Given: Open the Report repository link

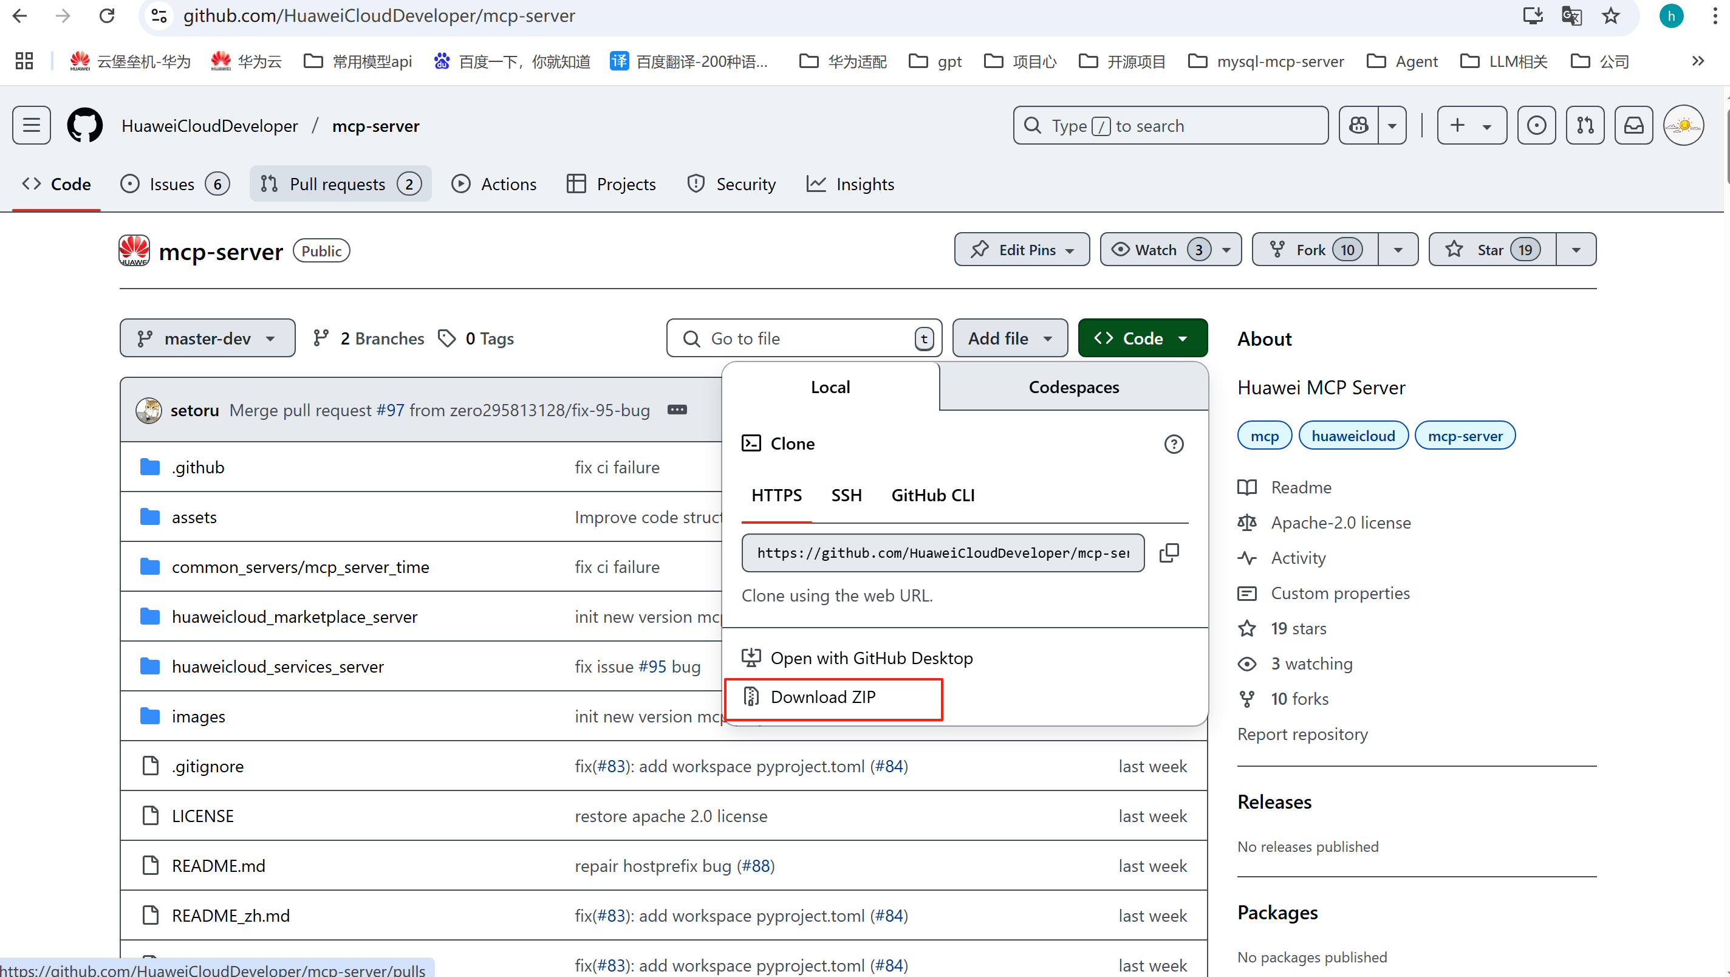Looking at the screenshot, I should (x=1302, y=734).
